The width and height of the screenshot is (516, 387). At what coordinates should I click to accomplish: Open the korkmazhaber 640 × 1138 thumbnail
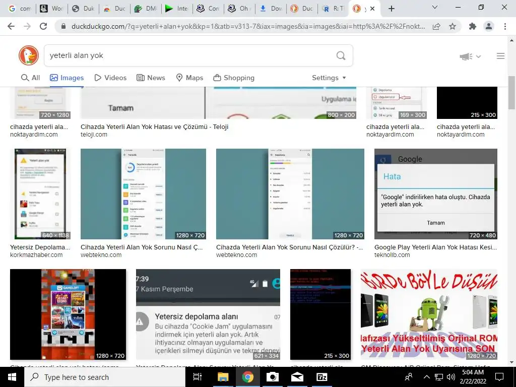(x=40, y=194)
